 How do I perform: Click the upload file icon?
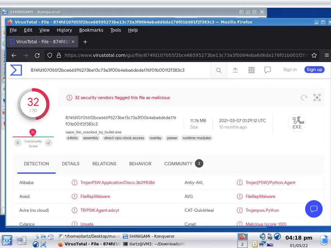[235, 70]
